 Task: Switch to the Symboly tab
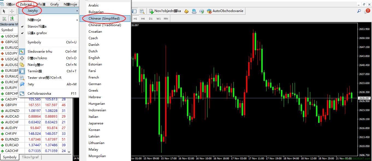10,157
